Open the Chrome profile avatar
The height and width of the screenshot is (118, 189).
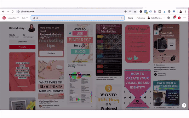point(180,12)
